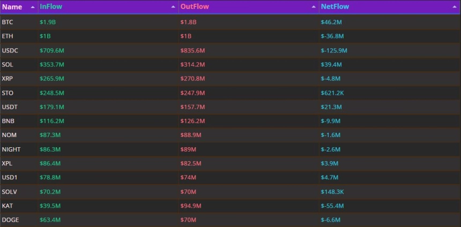Click USDC NetFlow value $-125.9M

(334, 50)
